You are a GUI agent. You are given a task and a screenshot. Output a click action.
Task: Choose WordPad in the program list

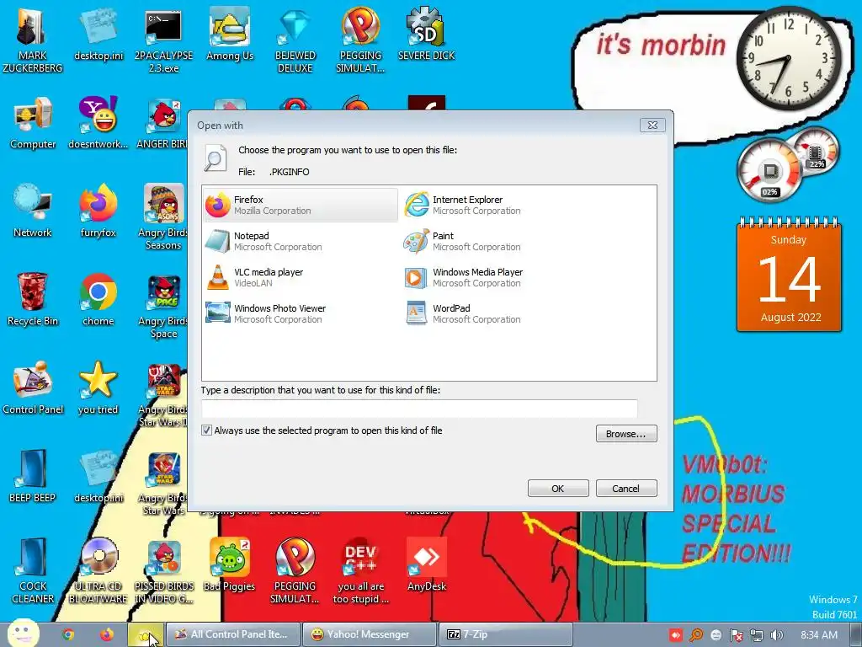pyautogui.click(x=498, y=314)
